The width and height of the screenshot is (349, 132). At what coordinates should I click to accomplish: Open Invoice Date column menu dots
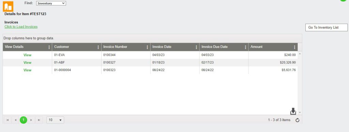coord(196,47)
